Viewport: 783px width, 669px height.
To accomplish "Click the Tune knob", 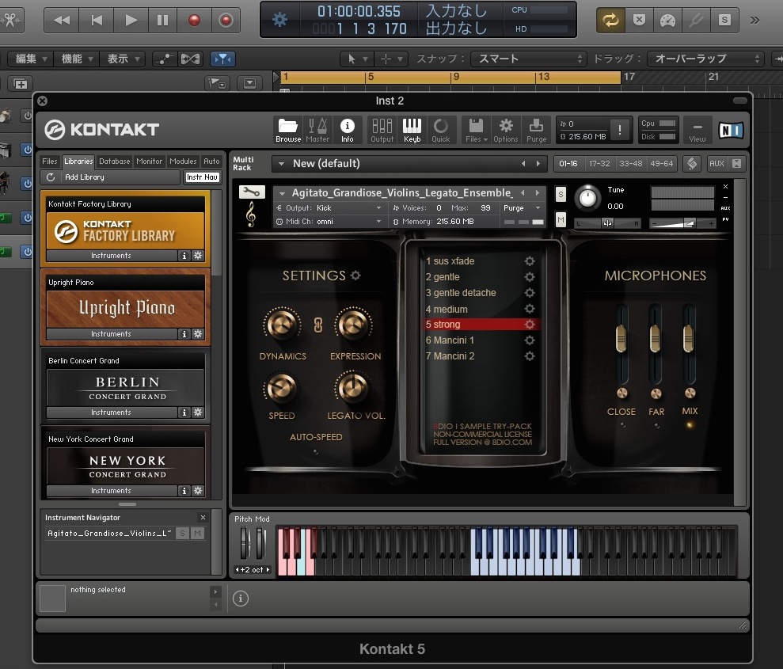I will pyautogui.click(x=587, y=198).
